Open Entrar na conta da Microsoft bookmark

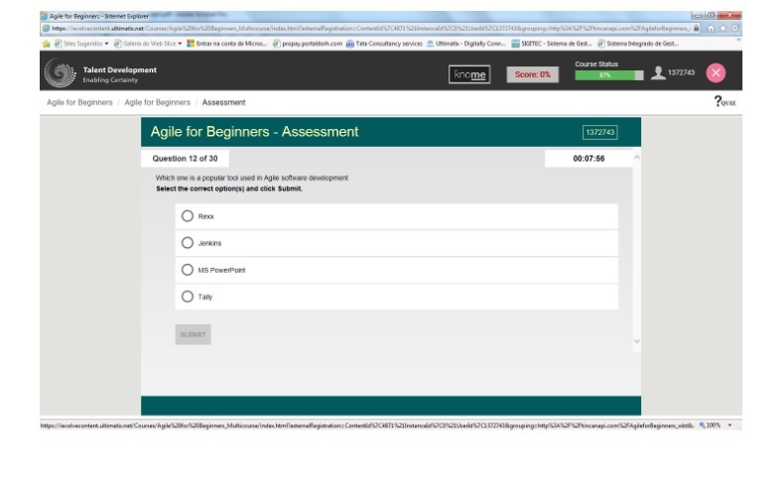pos(227,44)
